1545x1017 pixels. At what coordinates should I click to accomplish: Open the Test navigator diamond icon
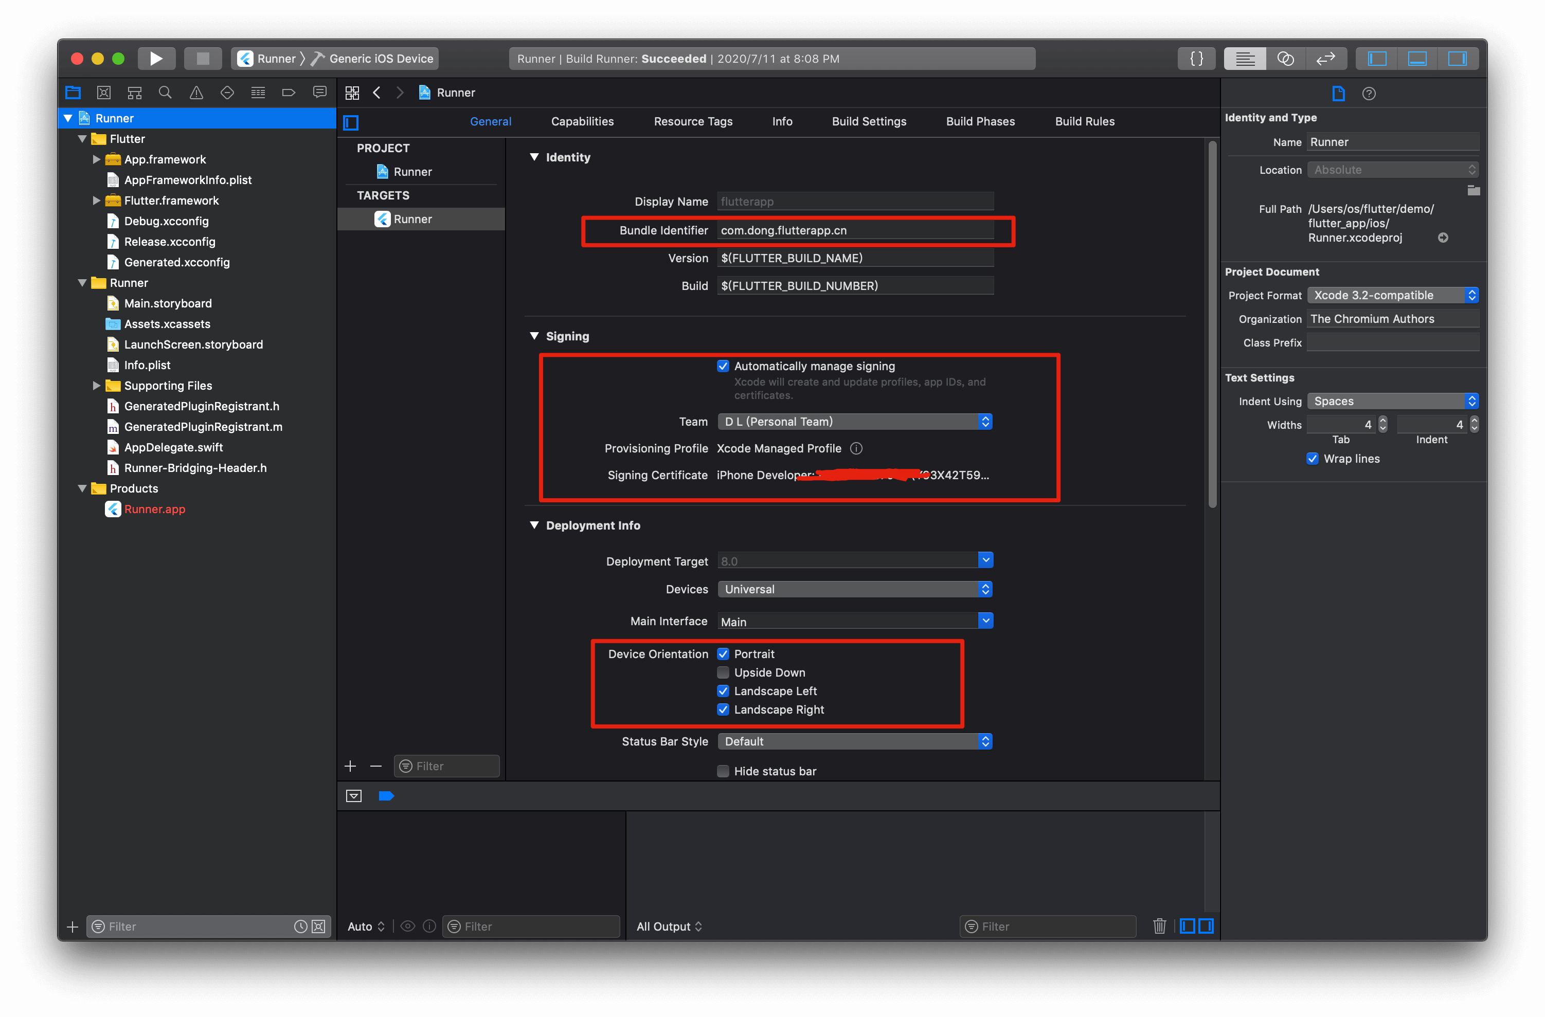227,92
